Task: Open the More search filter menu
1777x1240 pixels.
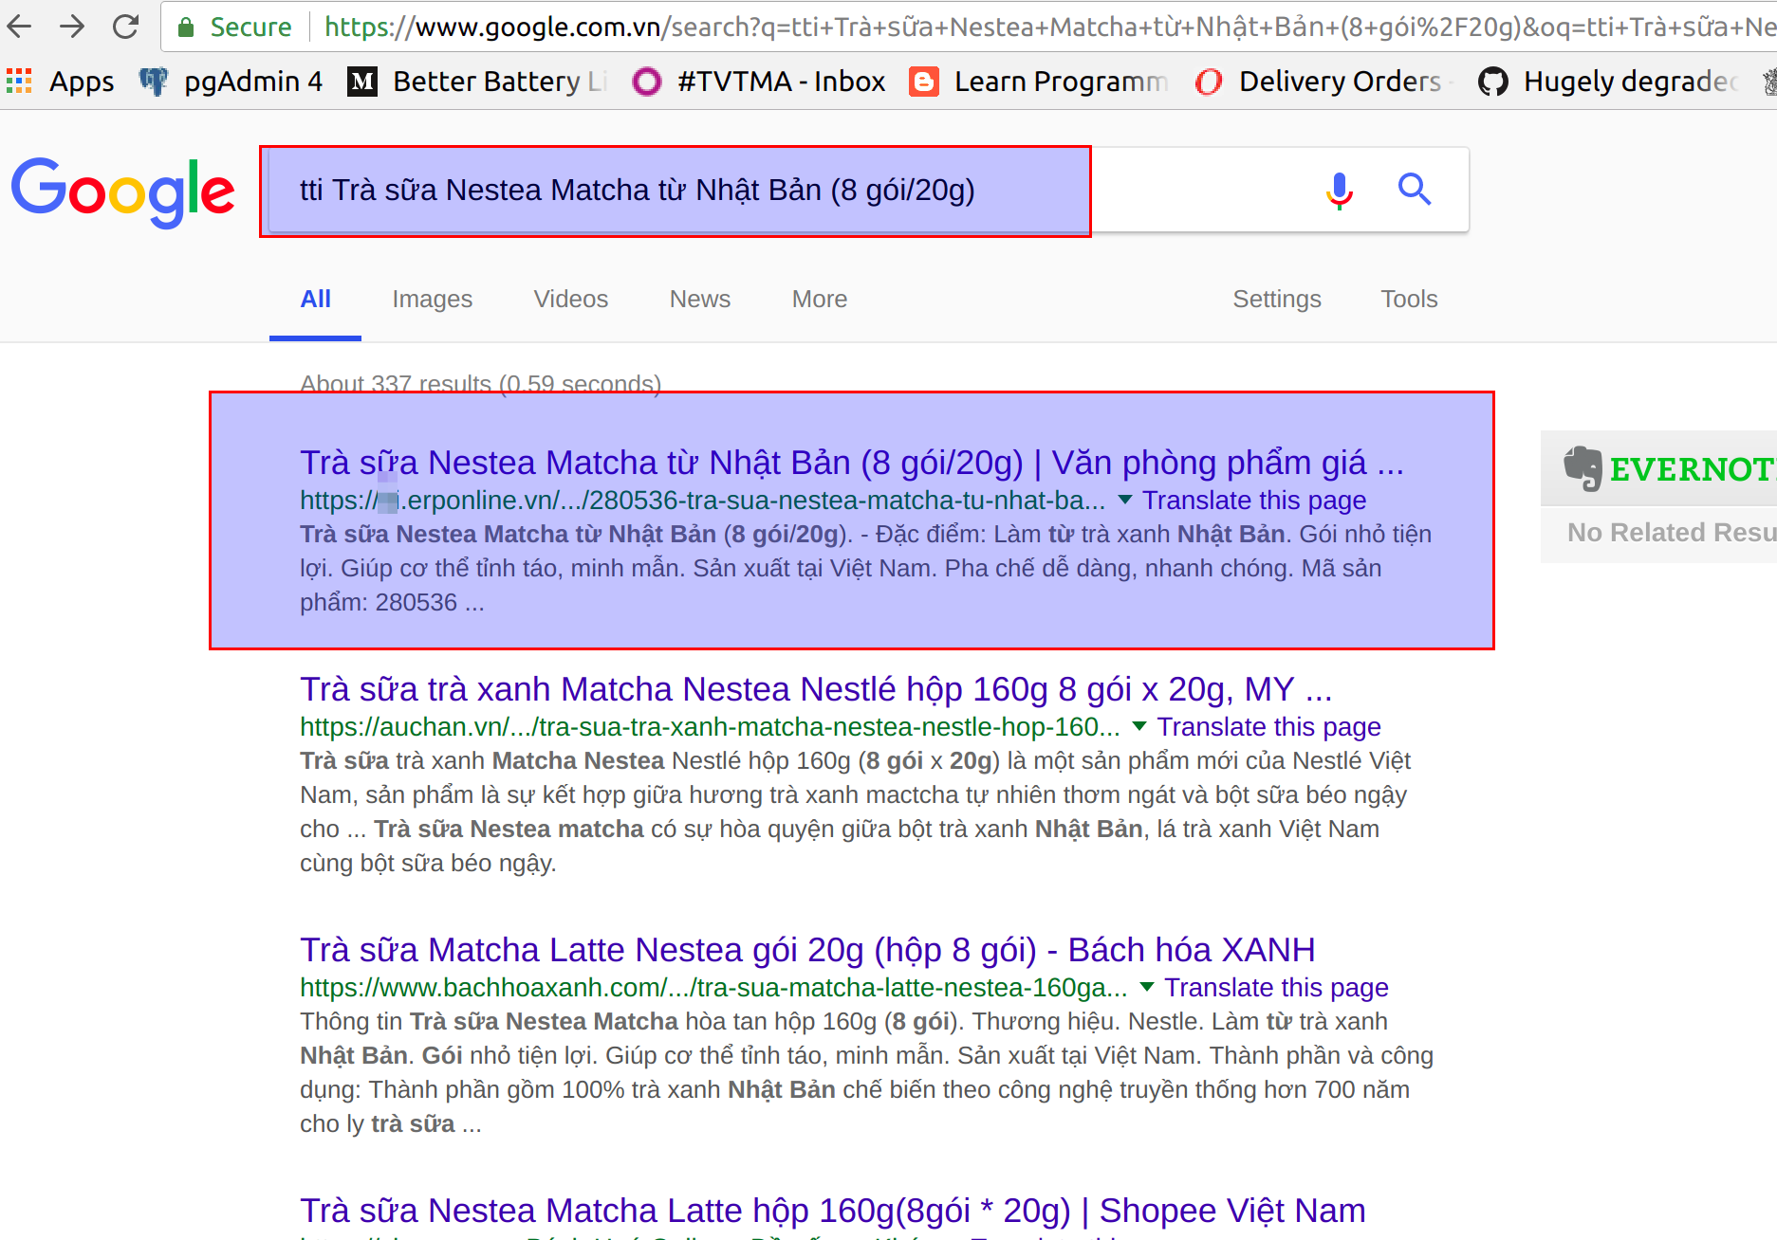Action: tap(819, 300)
